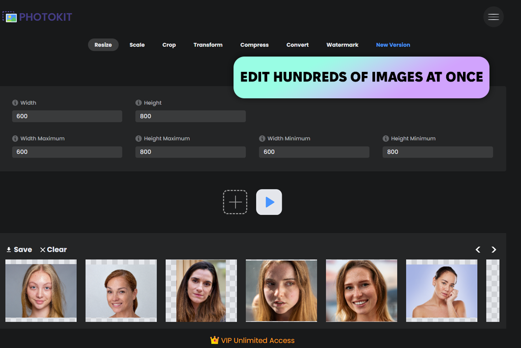
Task: Click the Width info icon
Action: pos(15,103)
